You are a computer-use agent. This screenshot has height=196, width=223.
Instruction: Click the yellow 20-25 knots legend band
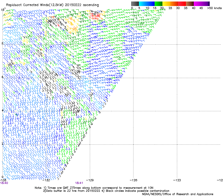166,4
